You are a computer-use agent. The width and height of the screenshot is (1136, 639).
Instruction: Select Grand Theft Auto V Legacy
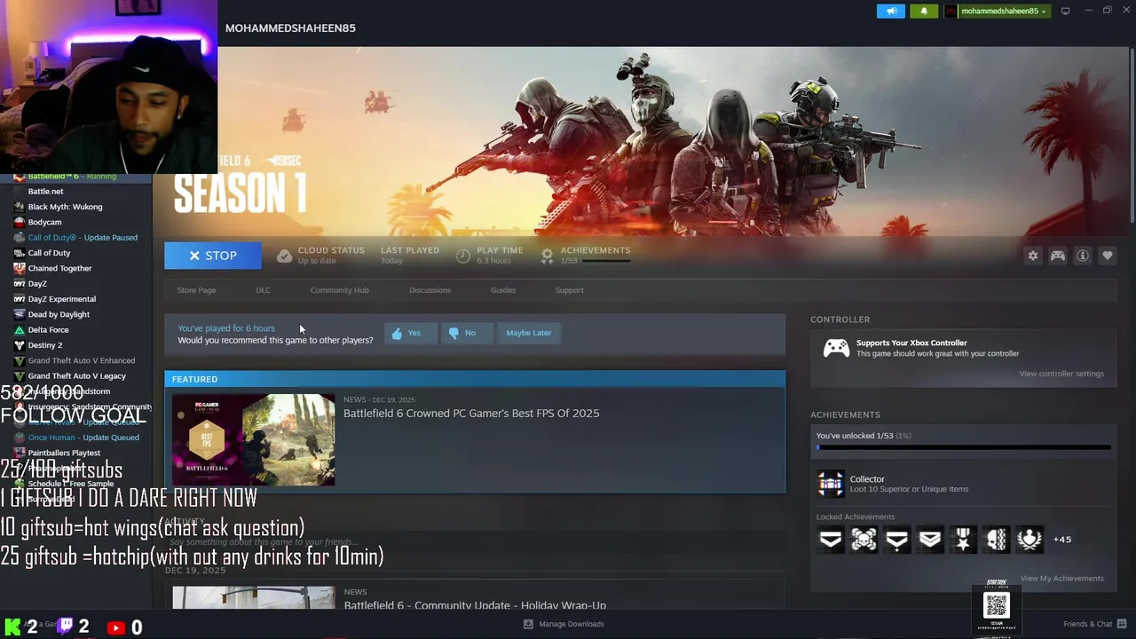pos(76,375)
